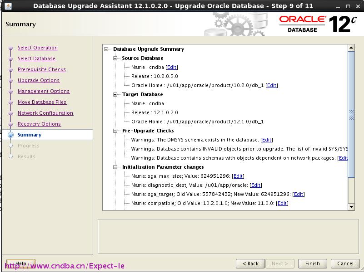Collapse the Initialization Parameter changes node

pyautogui.click(x=115, y=167)
